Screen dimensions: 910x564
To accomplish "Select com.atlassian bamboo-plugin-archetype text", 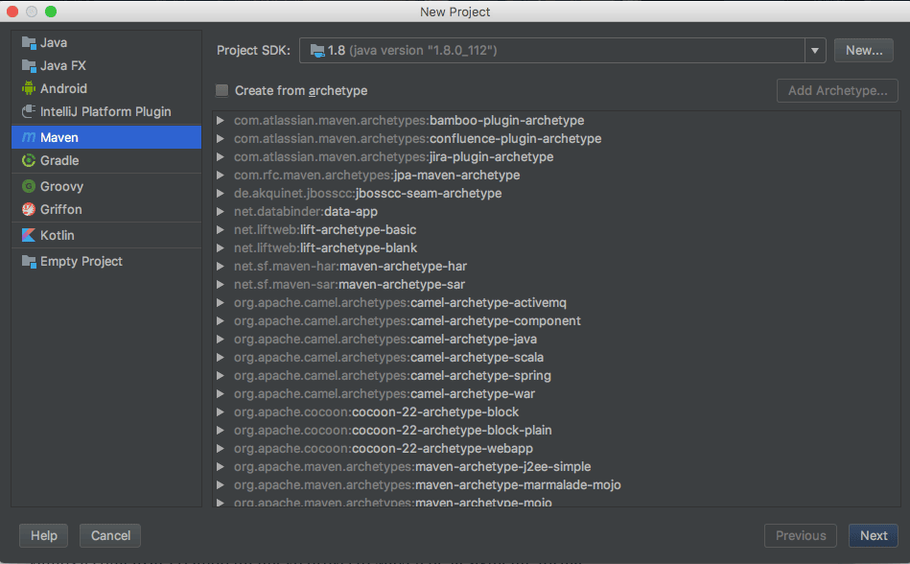I will tap(409, 120).
